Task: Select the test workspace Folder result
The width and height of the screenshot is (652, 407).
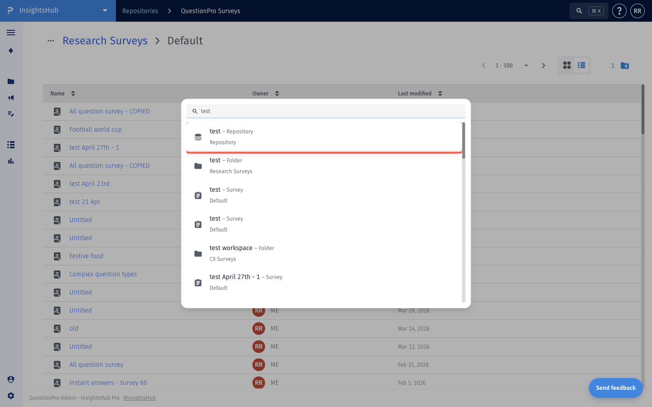Action: [324, 253]
